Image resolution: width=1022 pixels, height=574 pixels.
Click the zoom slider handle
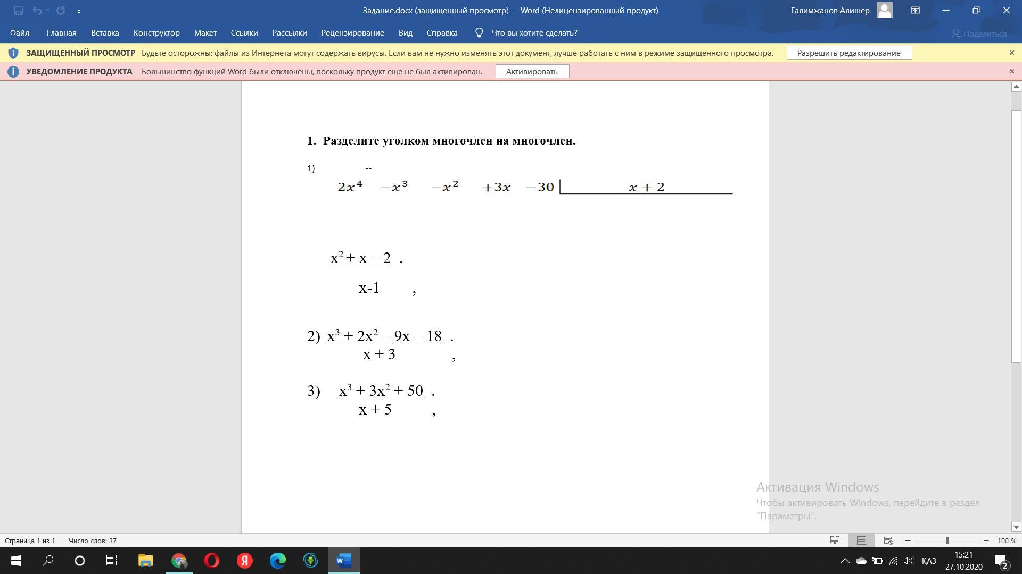click(947, 541)
